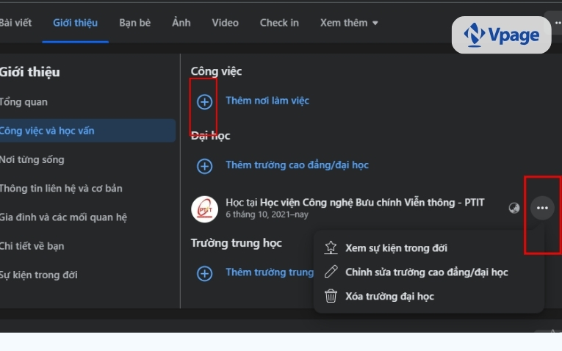The width and height of the screenshot is (562, 351).
Task: Click the plus icon beside Thêm nơi làm việc
Action: (205, 102)
